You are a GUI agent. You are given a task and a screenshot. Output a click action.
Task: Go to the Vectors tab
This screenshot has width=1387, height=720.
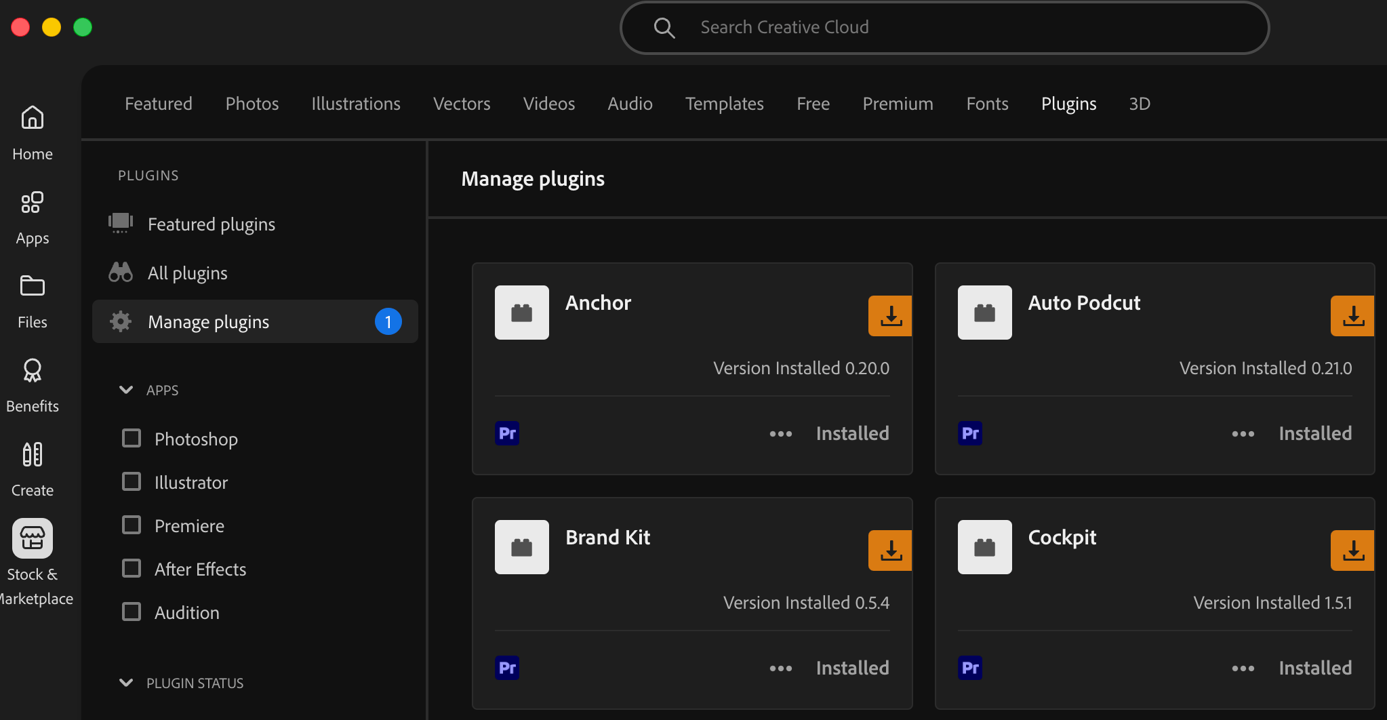point(462,104)
